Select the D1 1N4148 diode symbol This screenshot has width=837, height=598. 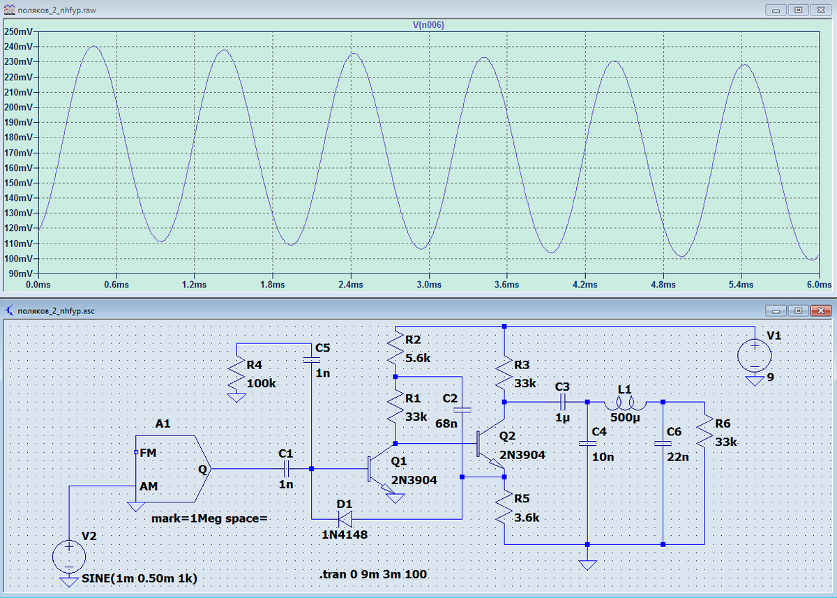[345, 519]
